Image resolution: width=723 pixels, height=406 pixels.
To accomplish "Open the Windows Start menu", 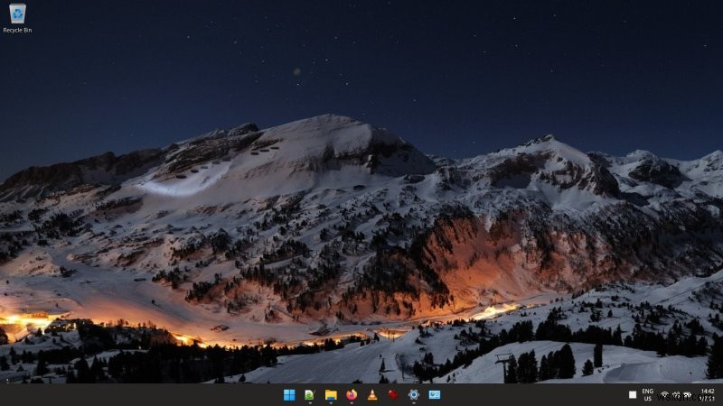I will point(289,395).
